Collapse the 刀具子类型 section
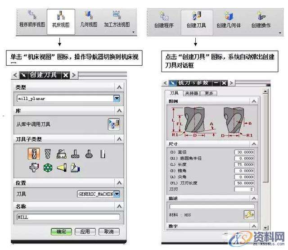Screen dimensions: 288x250 pyautogui.click(x=119, y=139)
